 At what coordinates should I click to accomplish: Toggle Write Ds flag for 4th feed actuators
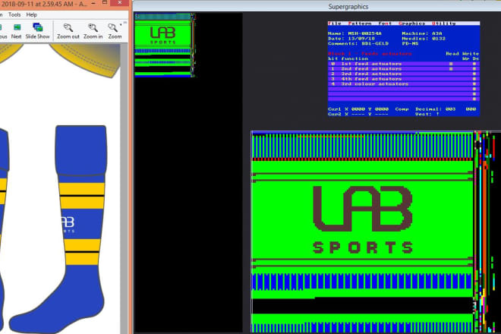point(474,79)
